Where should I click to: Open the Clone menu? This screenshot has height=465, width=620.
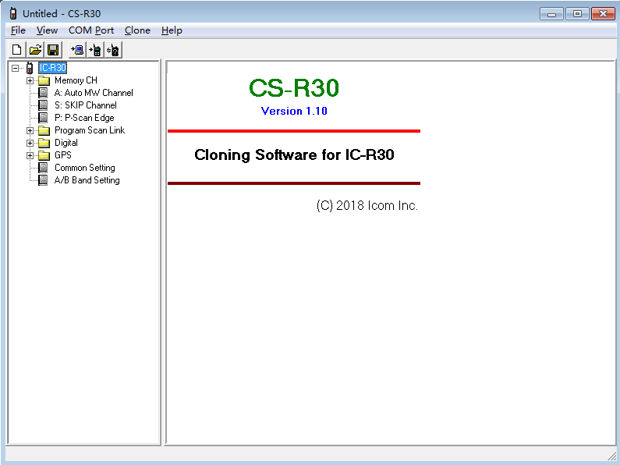[137, 30]
